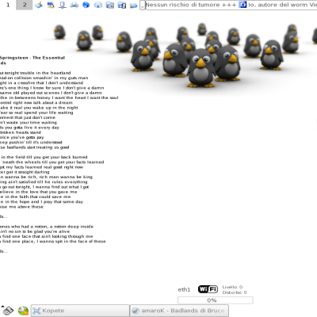Viewport: 317px width, 317px height.
Task: Open headline 'Nessun rischio di tumore'
Action: coord(182,5)
